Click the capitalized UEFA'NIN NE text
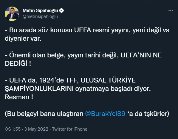This screenshot has width=178, height=139. 141,55
